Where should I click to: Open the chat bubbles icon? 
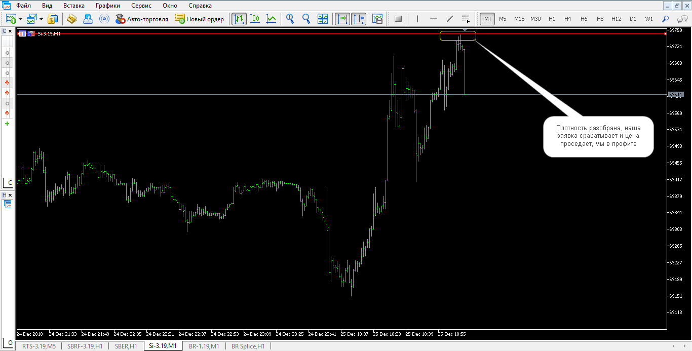point(682,19)
